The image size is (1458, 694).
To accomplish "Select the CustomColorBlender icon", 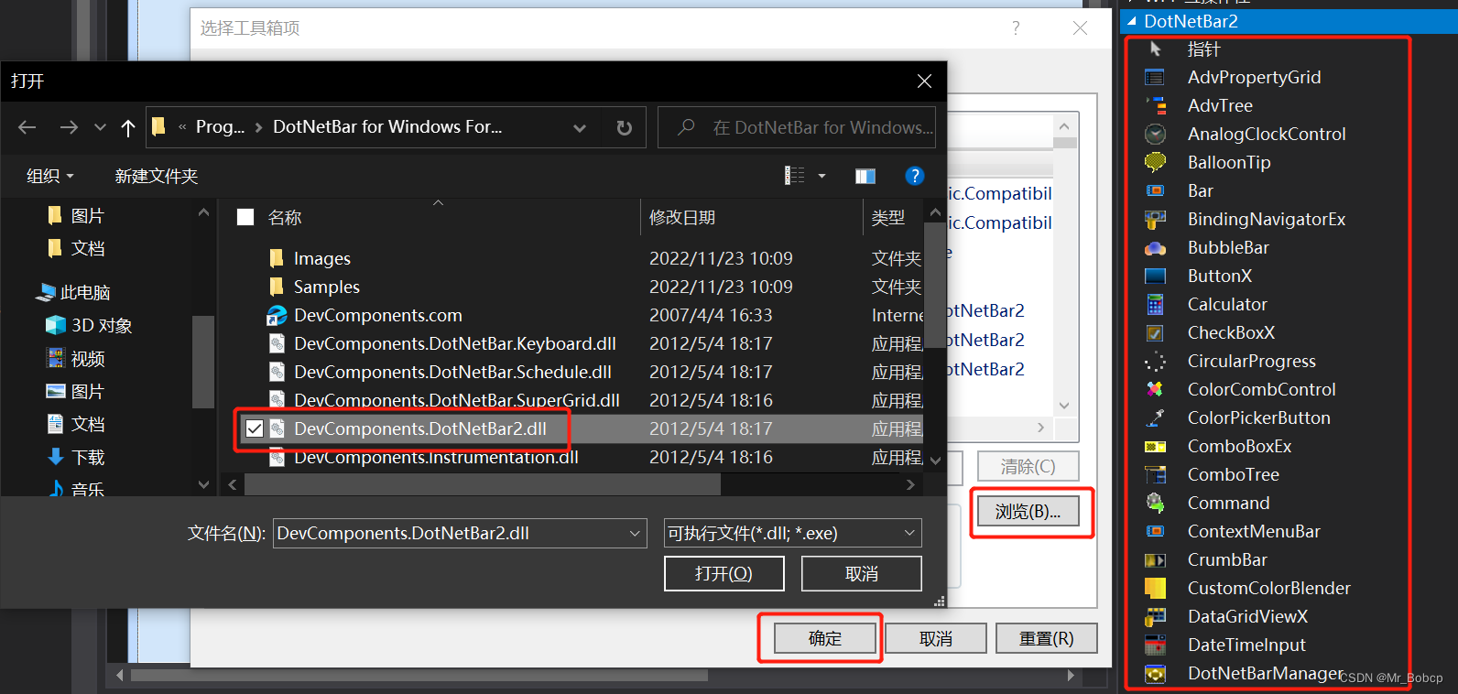I will click(x=1155, y=589).
